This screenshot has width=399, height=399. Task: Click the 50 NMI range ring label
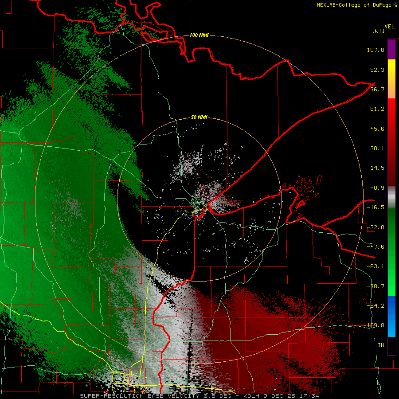pyautogui.click(x=199, y=117)
